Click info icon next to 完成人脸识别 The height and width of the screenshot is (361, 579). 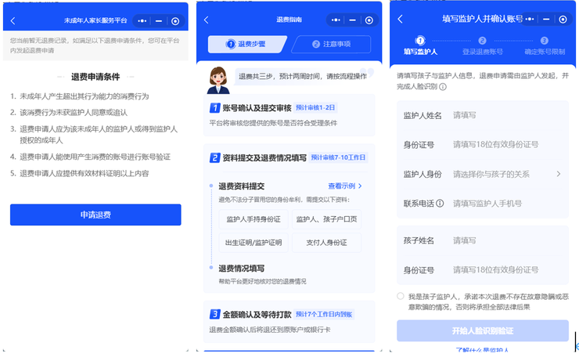click(443, 86)
